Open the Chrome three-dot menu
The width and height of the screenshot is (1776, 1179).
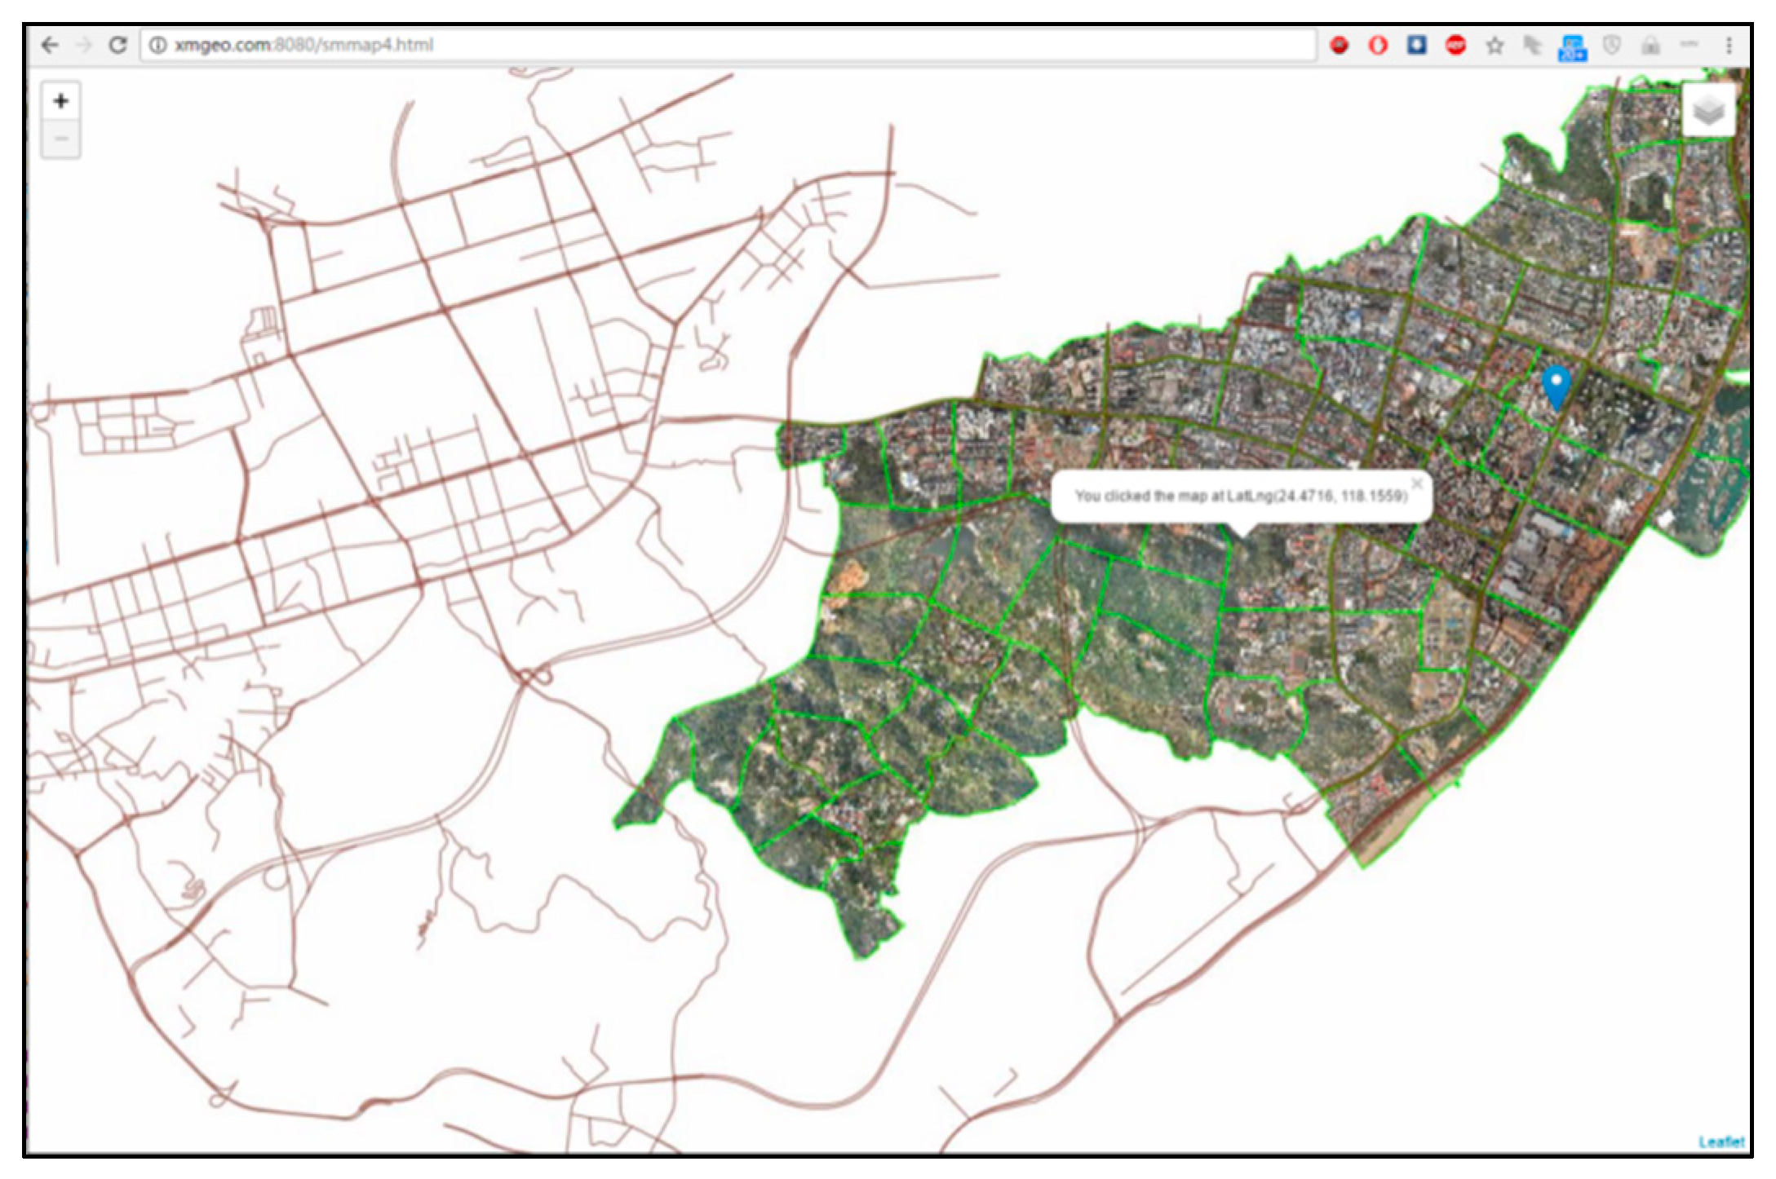[x=1729, y=46]
